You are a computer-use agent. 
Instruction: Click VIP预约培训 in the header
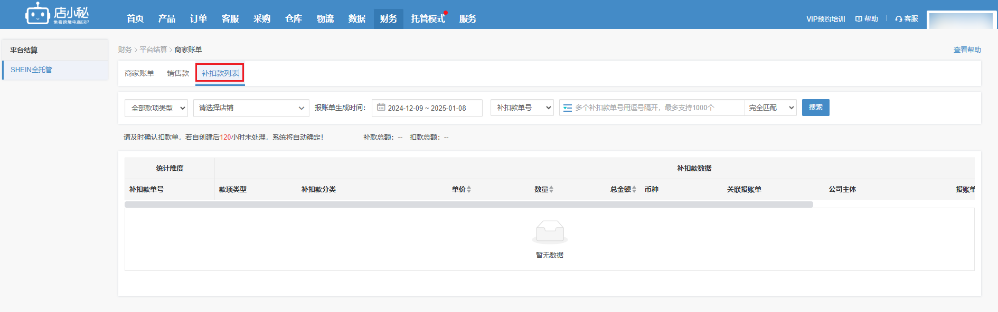[825, 19]
